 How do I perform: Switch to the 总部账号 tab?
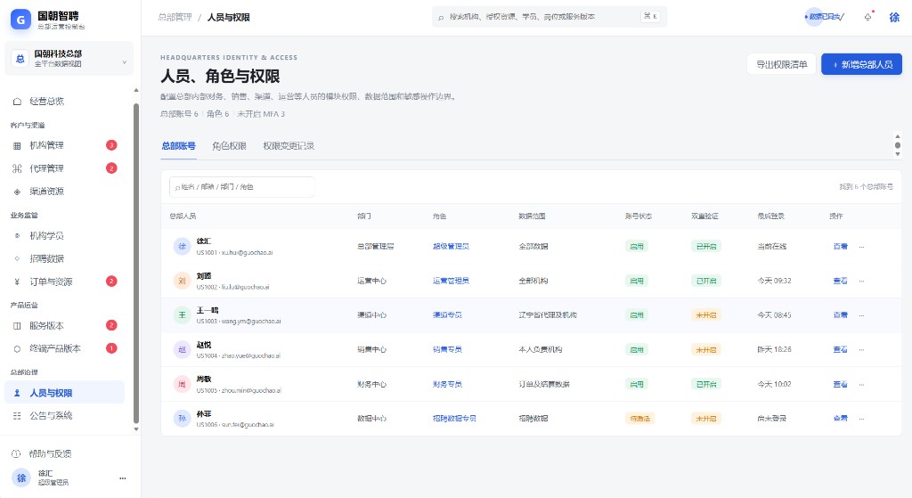coord(178,146)
